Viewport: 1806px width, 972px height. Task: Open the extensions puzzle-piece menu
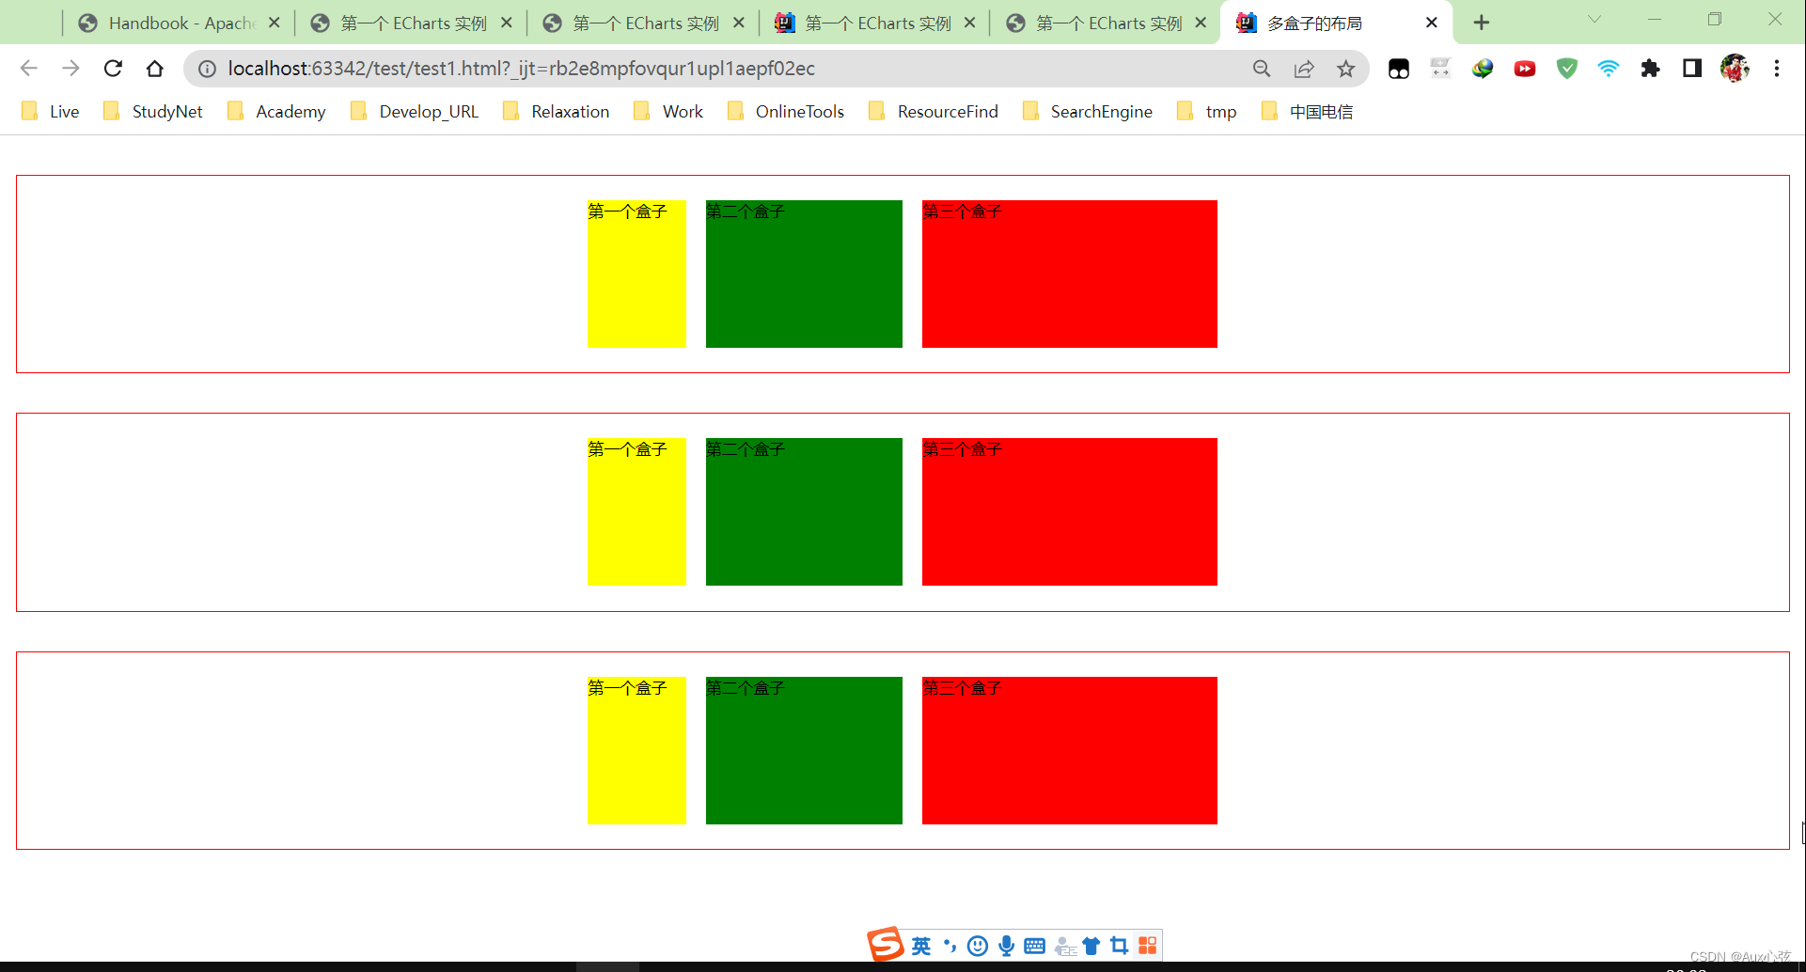[x=1650, y=69]
